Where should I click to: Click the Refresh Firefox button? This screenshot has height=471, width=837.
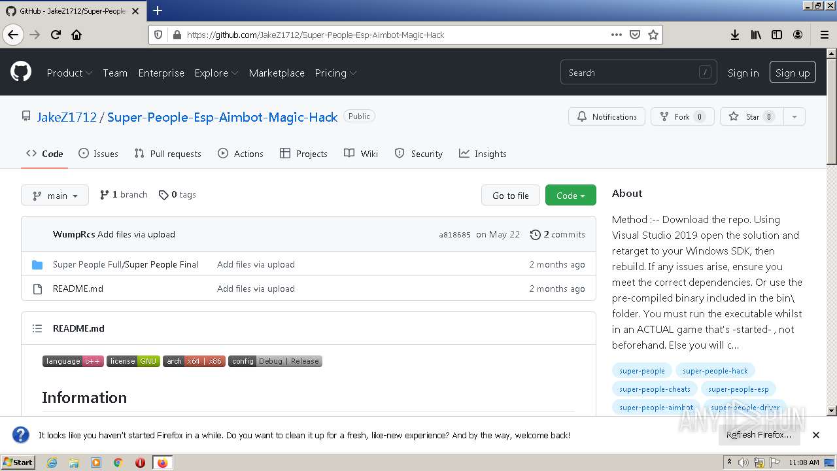coord(759,435)
